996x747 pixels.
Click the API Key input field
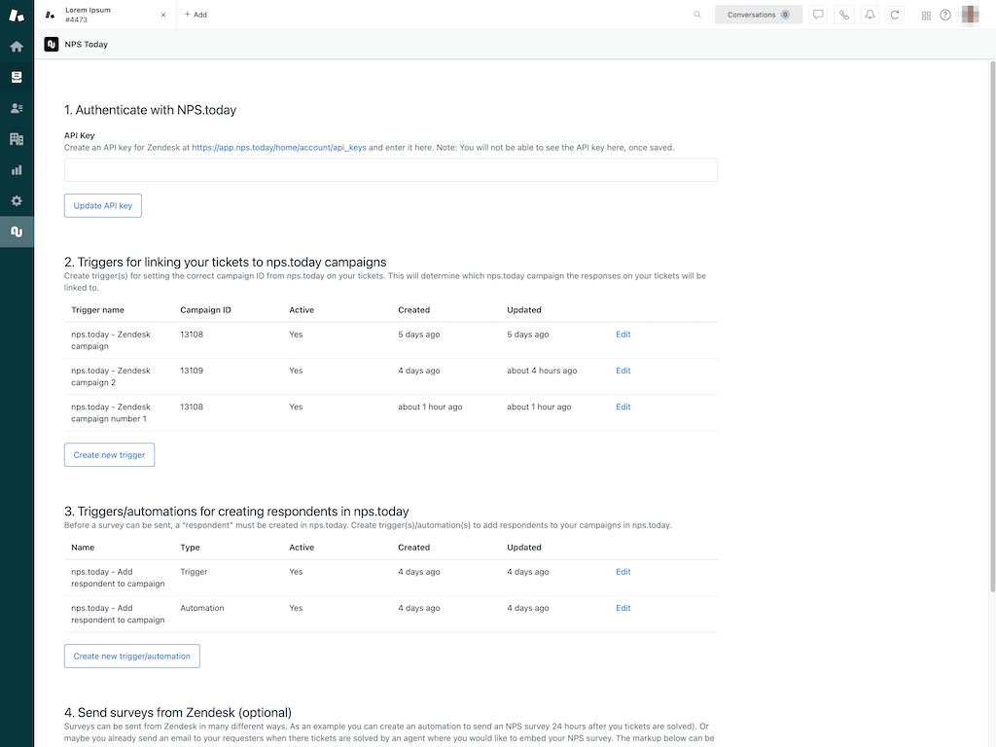tap(390, 170)
